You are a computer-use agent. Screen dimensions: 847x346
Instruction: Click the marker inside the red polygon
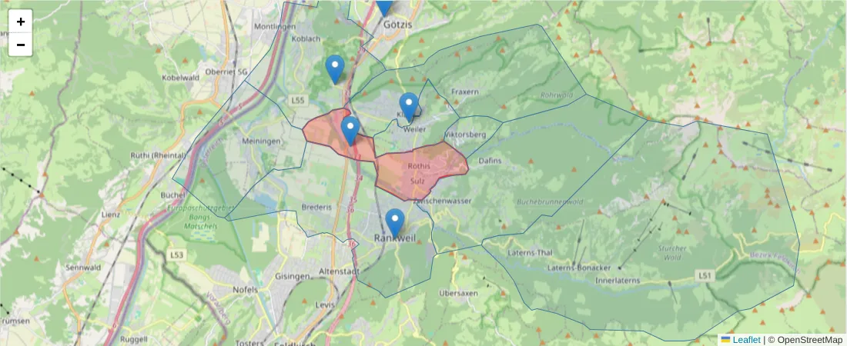350,131
